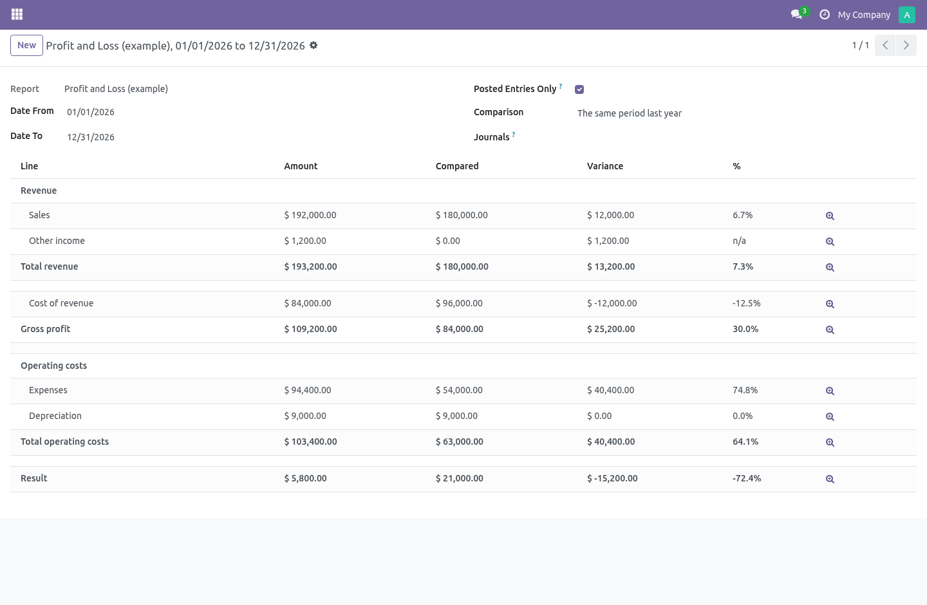927x605 pixels.
Task: Zoom into the Result line
Action: [x=830, y=479]
